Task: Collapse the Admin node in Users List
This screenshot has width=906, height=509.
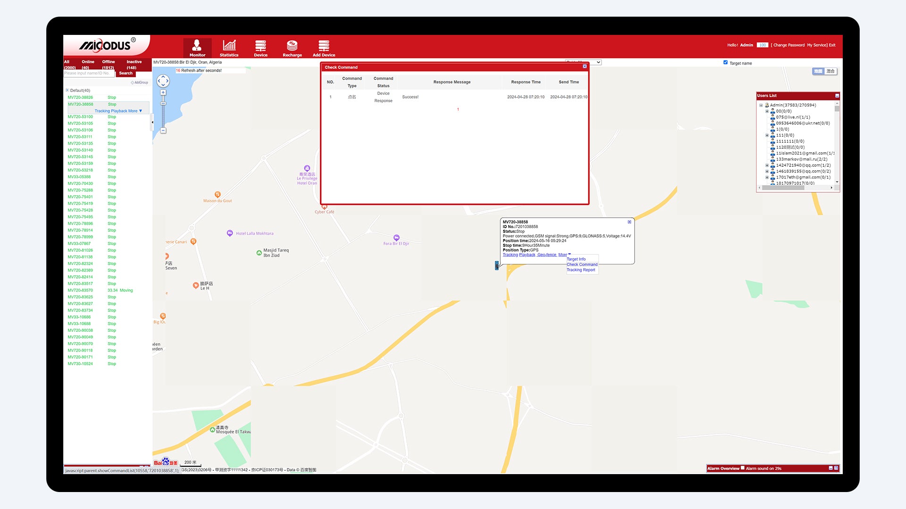Action: click(x=761, y=105)
